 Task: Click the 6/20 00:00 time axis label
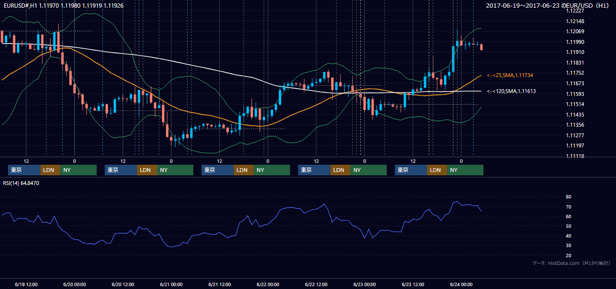click(74, 284)
